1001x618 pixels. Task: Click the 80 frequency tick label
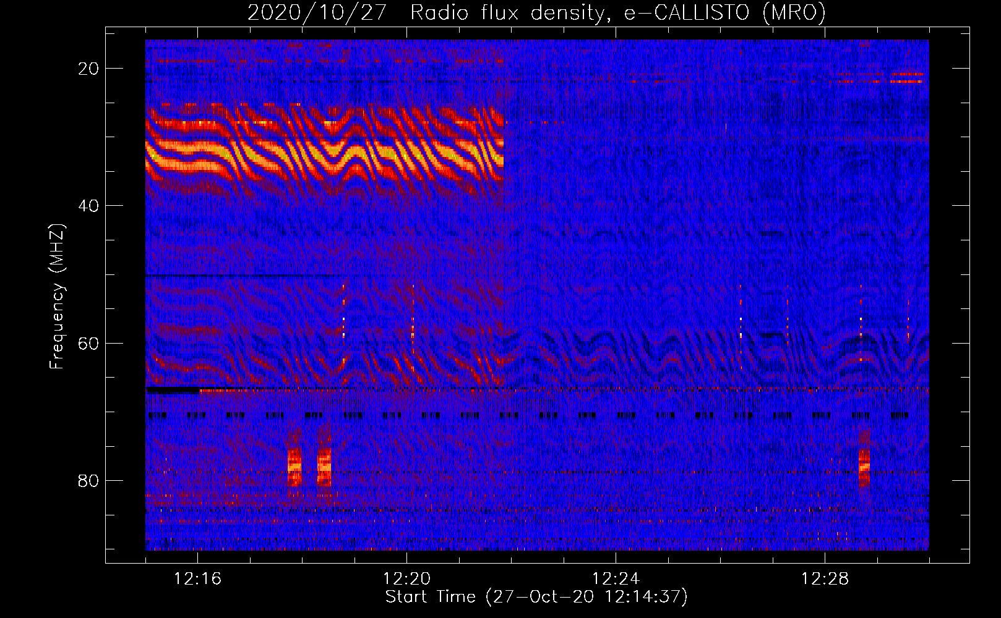[x=89, y=481]
